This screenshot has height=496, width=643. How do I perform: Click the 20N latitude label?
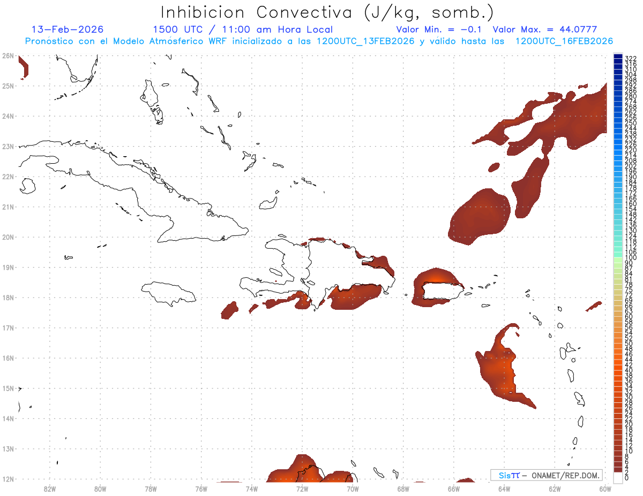click(8, 237)
